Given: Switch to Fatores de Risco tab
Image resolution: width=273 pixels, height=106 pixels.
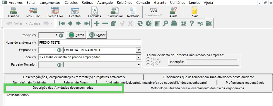Looking at the screenshot, I should (76, 83).
